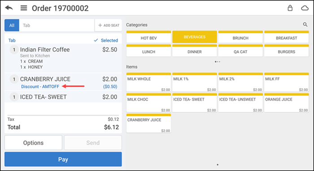This screenshot has width=314, height=171.
Task: Add MILK 1% item
Action: pyautogui.click(x=195, y=82)
